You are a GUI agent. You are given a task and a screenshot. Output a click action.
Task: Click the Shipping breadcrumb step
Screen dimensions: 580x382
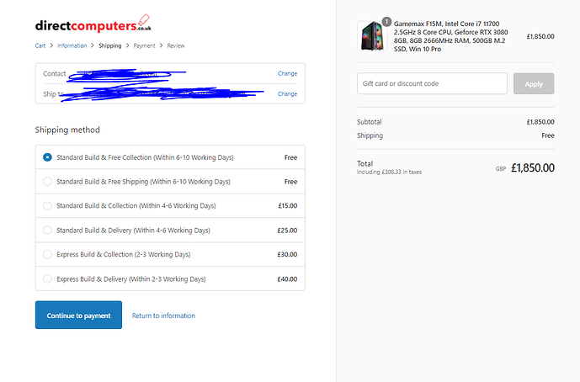coord(110,45)
